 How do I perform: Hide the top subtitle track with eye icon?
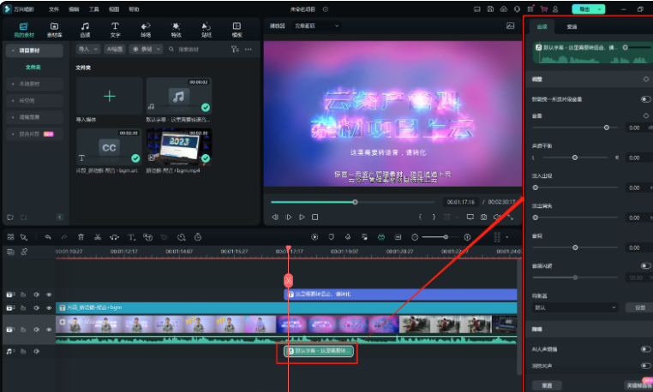(49, 294)
